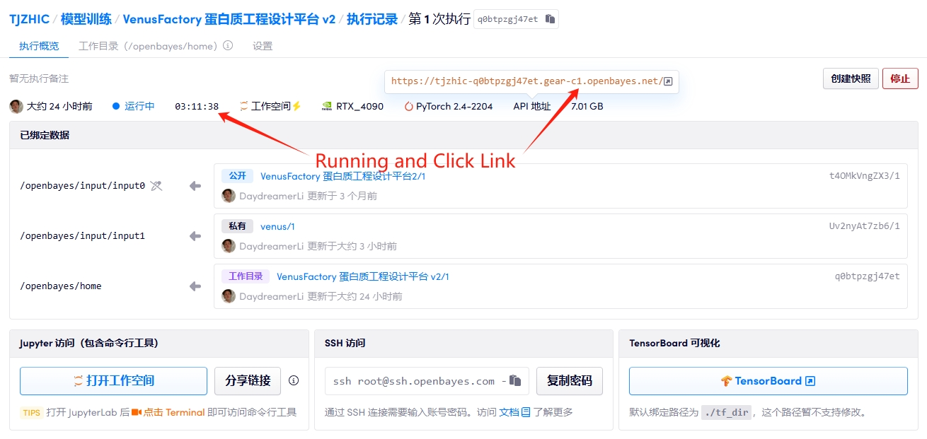This screenshot has width=927, height=439.
Task: Open the tjzhic gear-c1 API address link
Action: [526, 81]
